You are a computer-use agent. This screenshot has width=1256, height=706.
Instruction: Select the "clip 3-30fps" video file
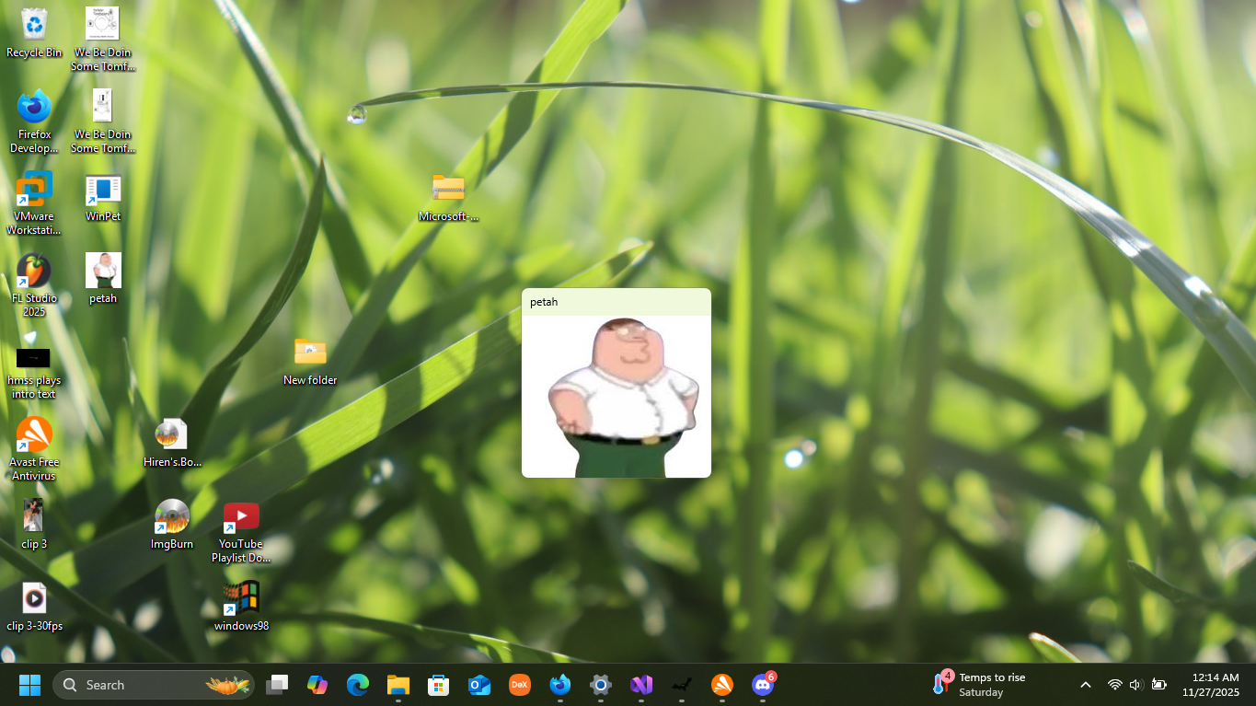pyautogui.click(x=34, y=606)
